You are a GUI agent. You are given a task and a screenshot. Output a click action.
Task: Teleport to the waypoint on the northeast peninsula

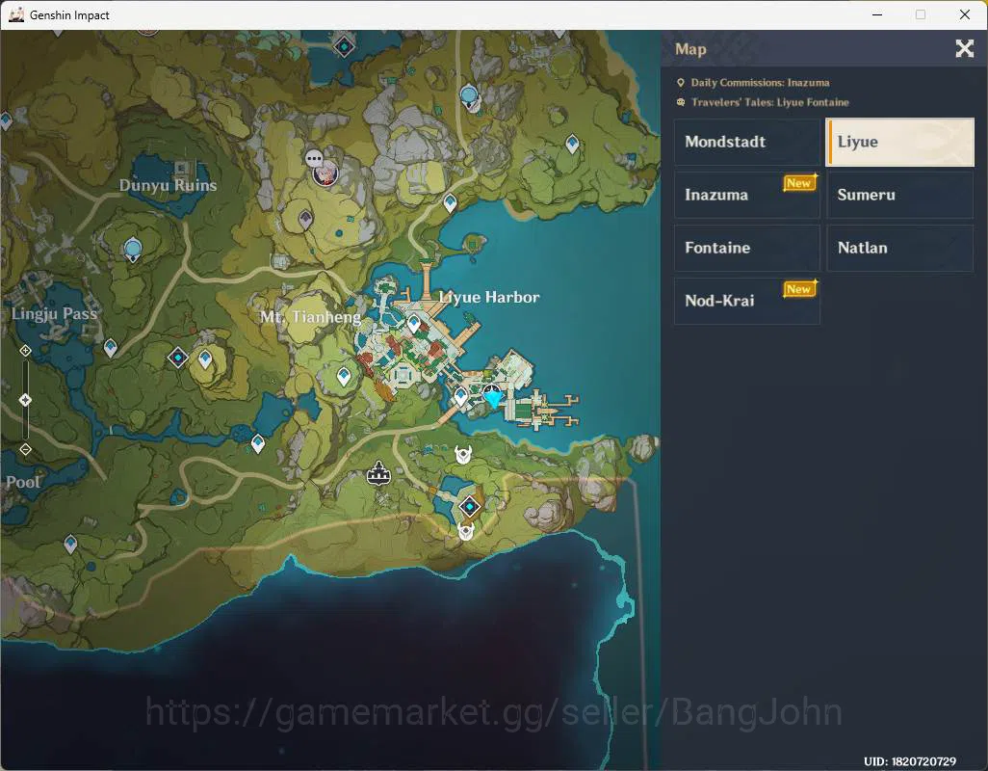pos(572,145)
